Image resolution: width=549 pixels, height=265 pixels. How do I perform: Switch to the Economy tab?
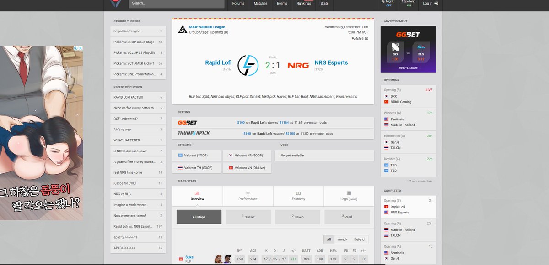pyautogui.click(x=298, y=196)
